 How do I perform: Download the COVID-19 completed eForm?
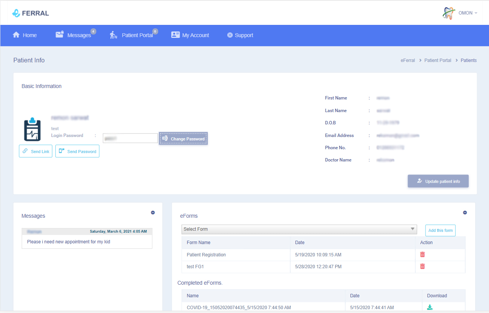[430, 307]
